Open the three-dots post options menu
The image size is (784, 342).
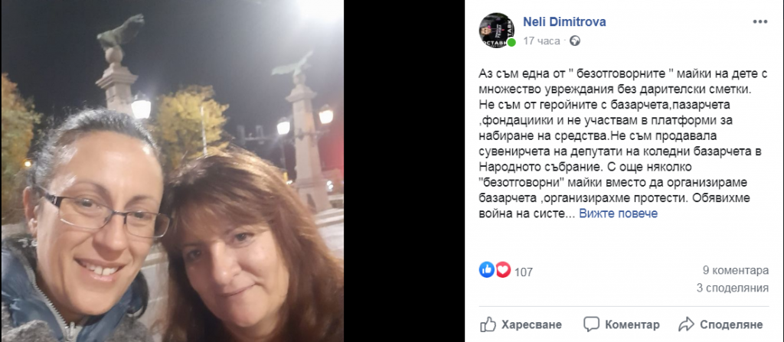coord(759,21)
